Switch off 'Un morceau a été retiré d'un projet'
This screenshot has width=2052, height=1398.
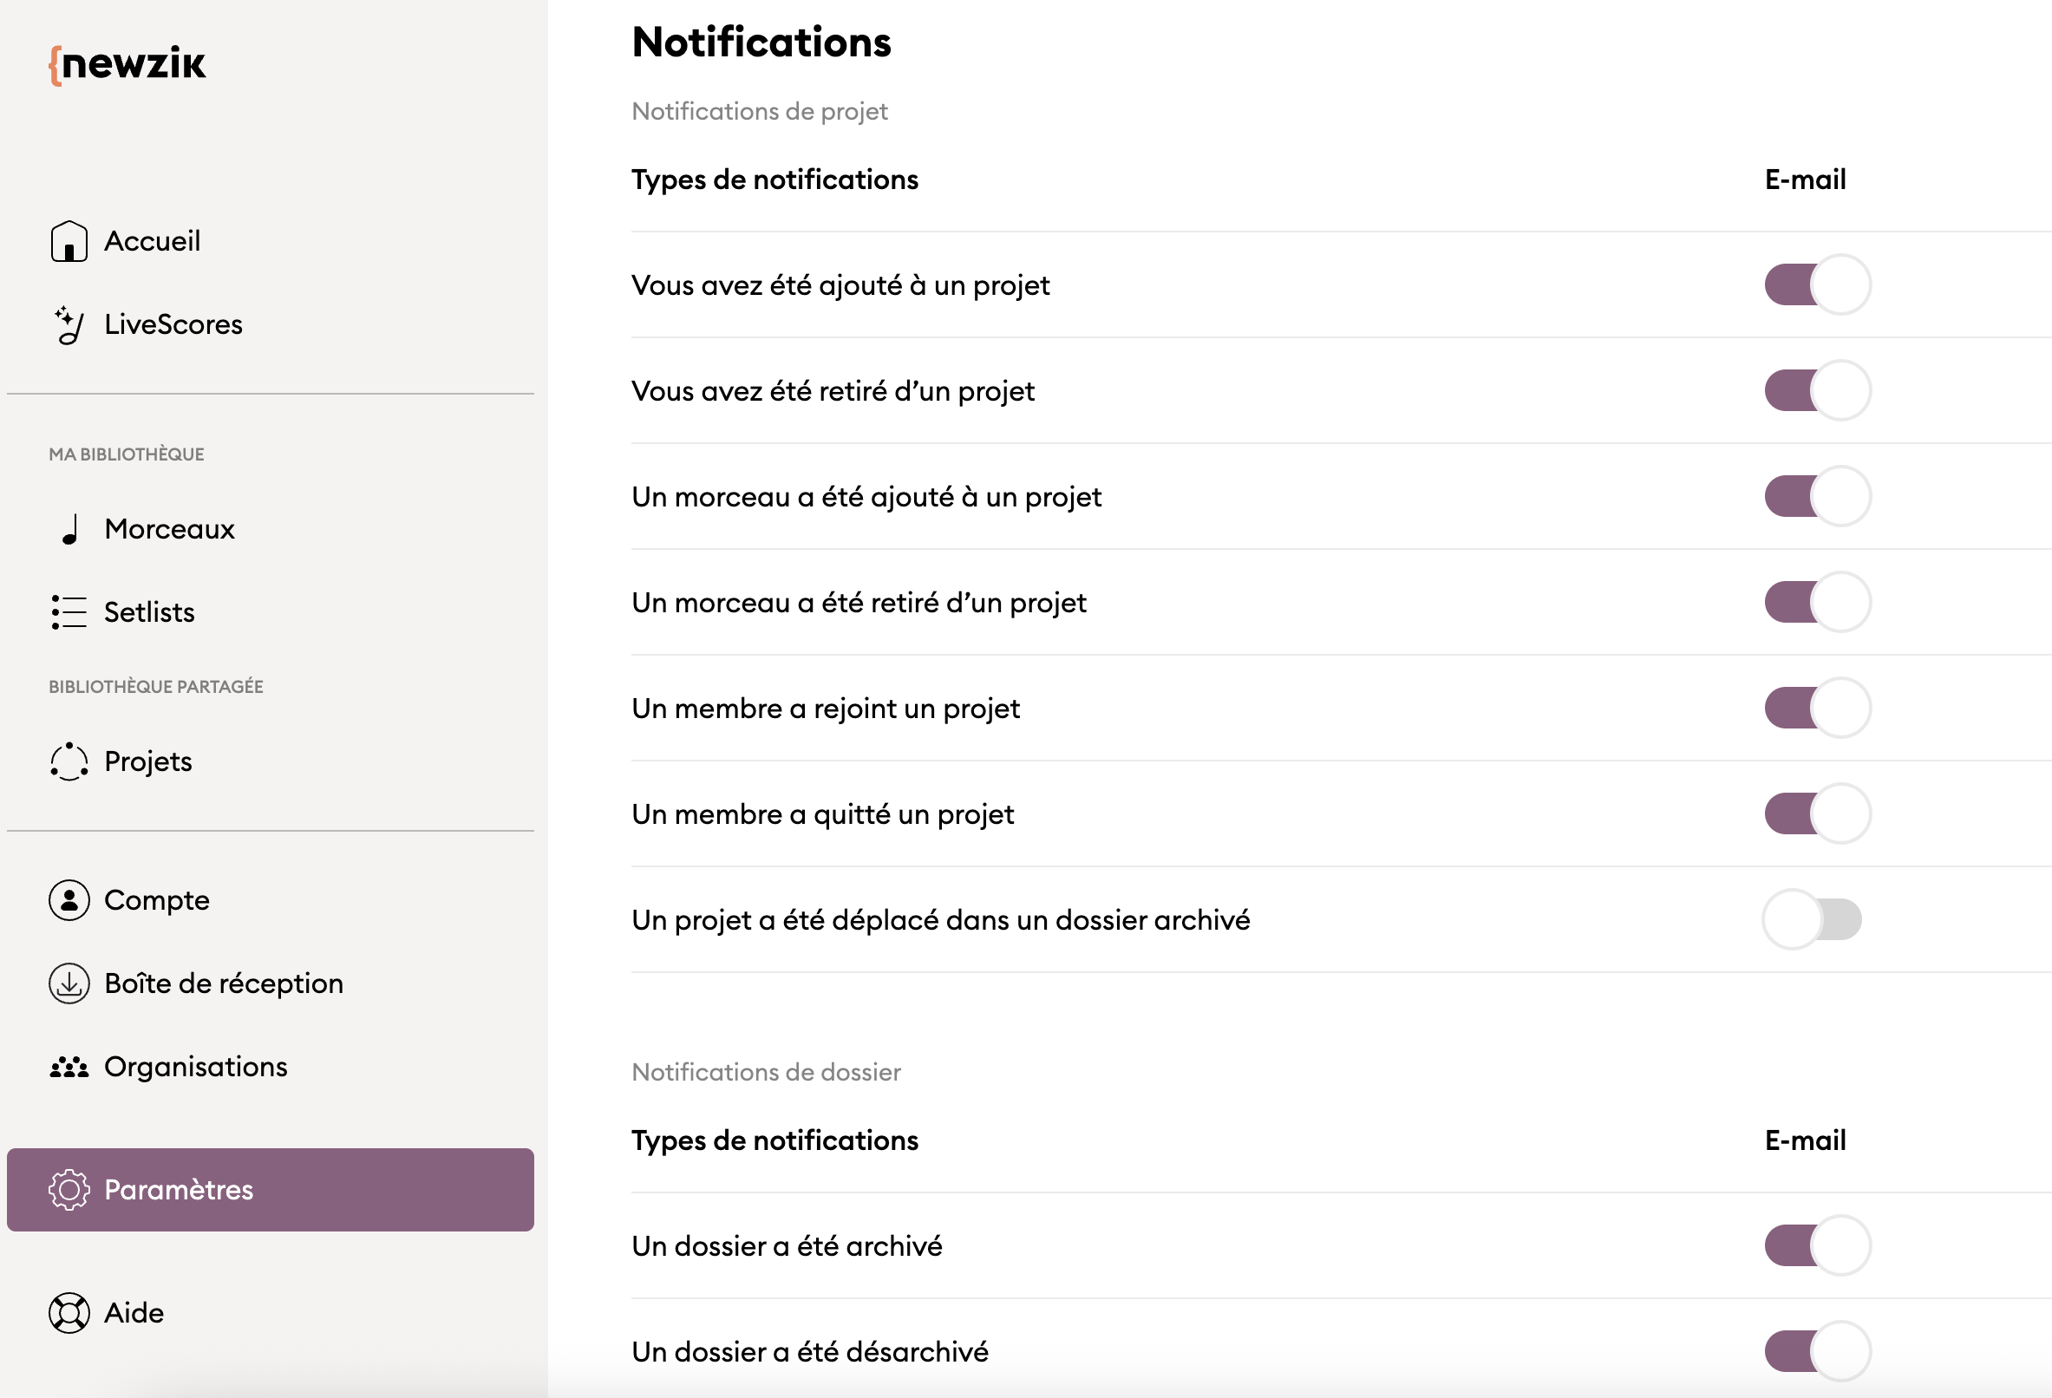pos(1816,602)
